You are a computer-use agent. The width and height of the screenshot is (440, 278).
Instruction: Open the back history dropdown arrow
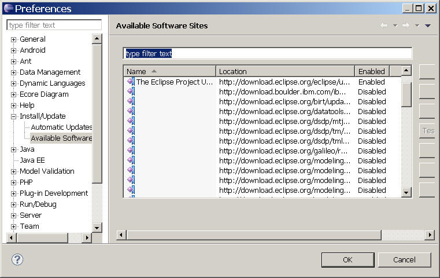[395, 25]
